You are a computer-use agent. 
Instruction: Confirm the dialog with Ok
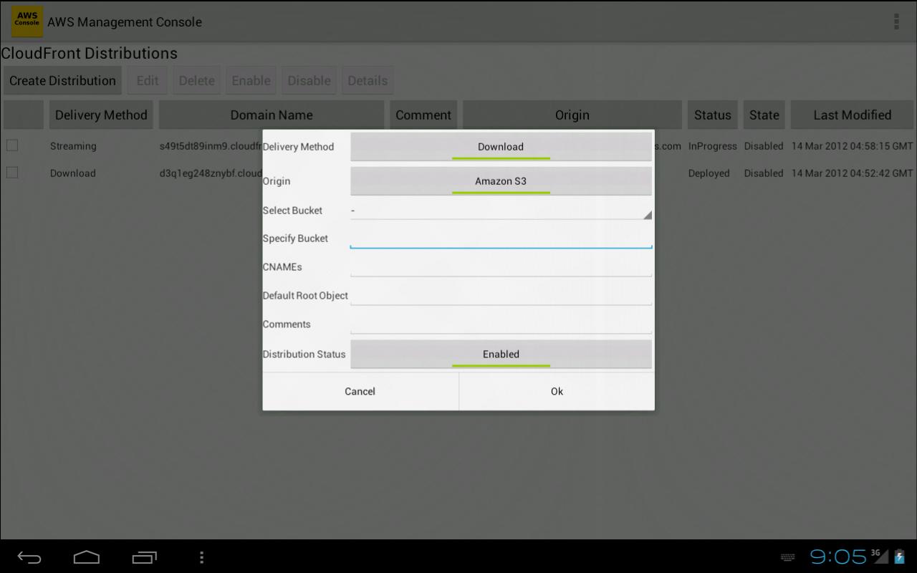pyautogui.click(x=557, y=391)
